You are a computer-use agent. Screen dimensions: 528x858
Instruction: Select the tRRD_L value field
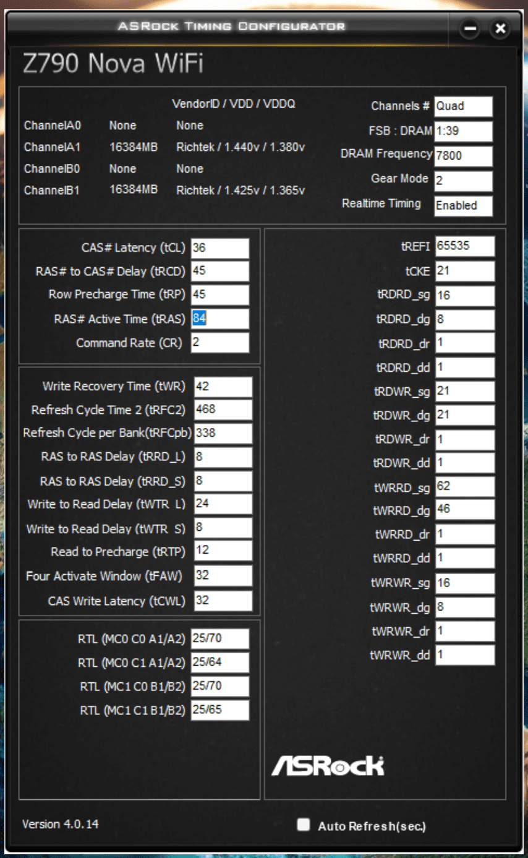pyautogui.click(x=223, y=457)
